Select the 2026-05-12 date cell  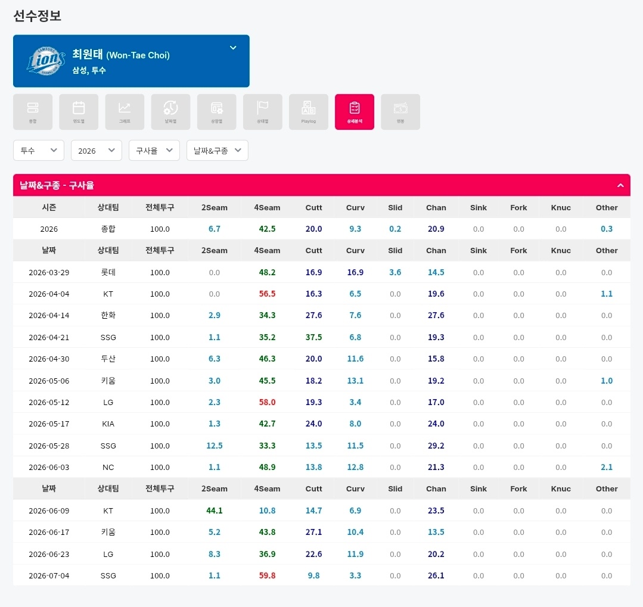49,402
